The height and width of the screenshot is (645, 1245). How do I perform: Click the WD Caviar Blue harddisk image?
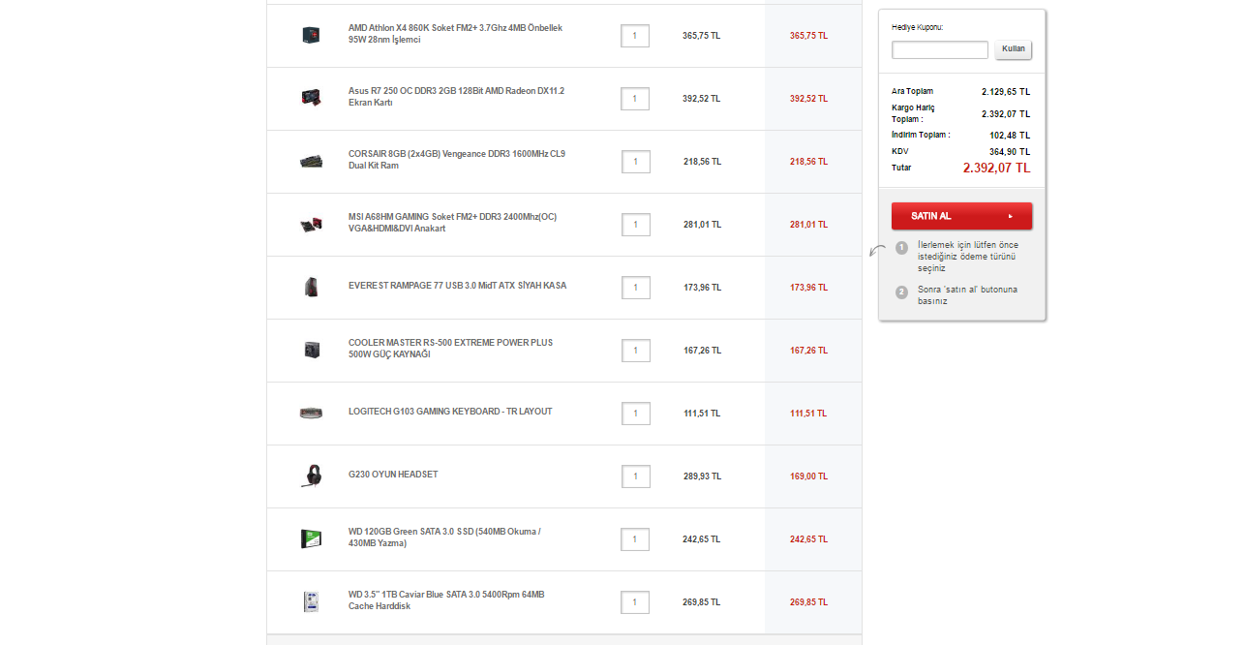pos(311,601)
